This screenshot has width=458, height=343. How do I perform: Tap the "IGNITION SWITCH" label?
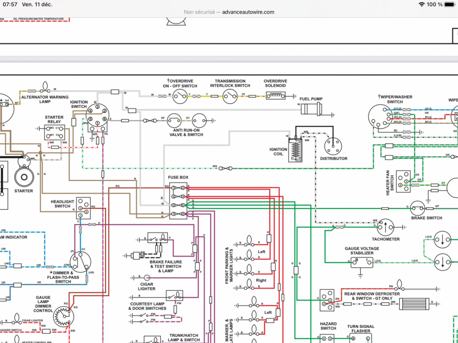(x=79, y=104)
